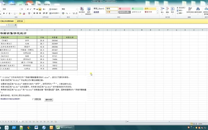Select the green 好 (Good) cell style

(x=137, y=9)
